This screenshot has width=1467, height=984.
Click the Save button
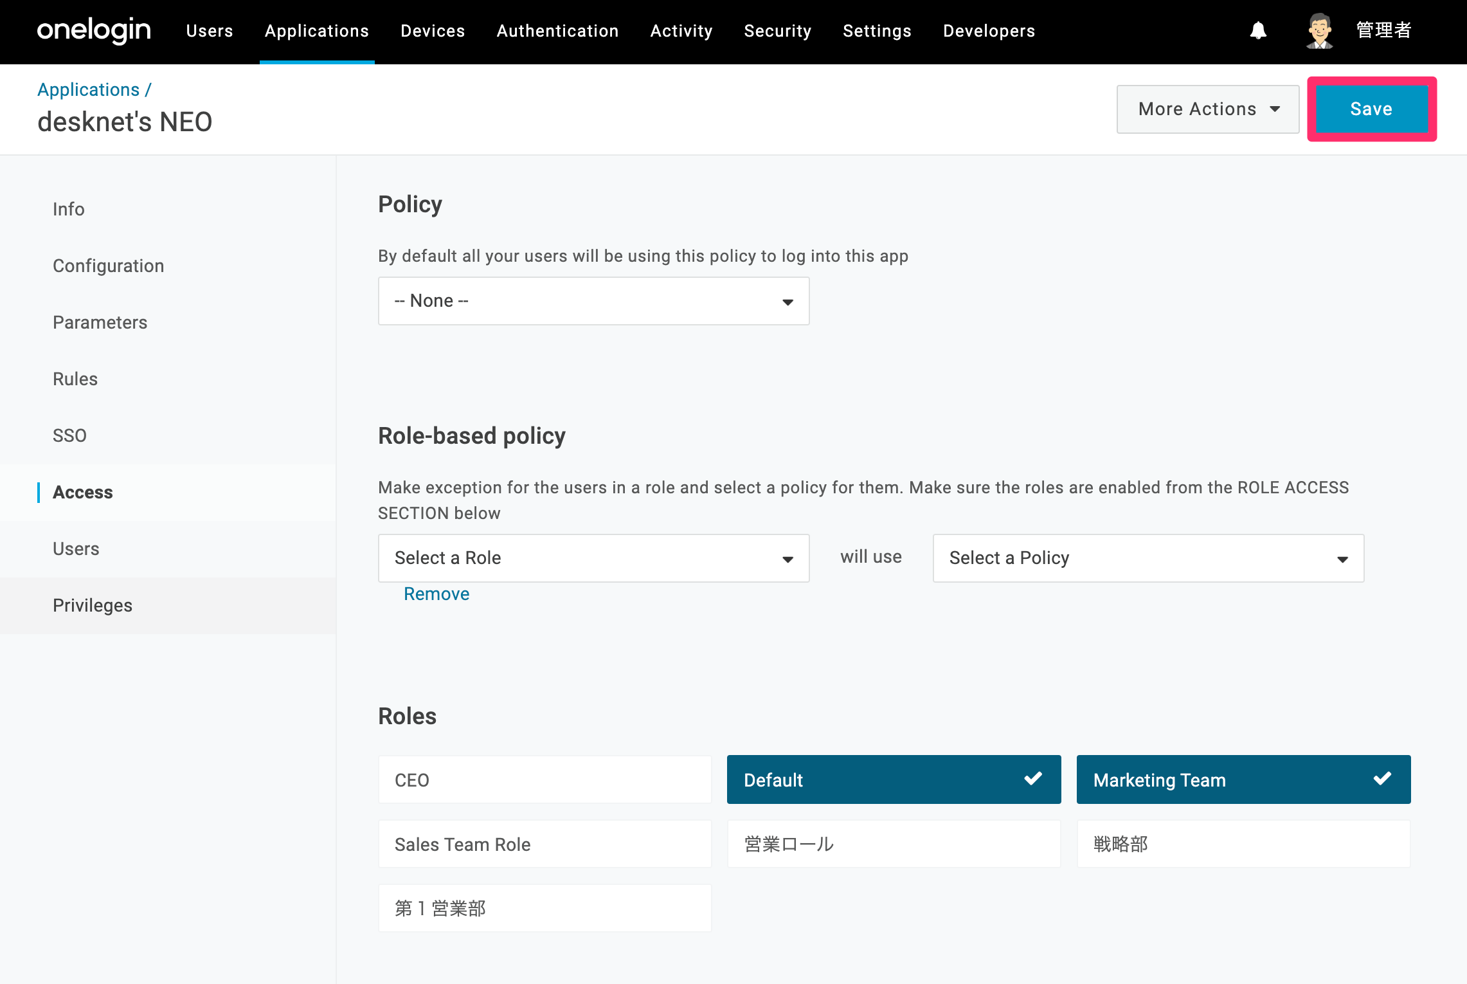1371,109
